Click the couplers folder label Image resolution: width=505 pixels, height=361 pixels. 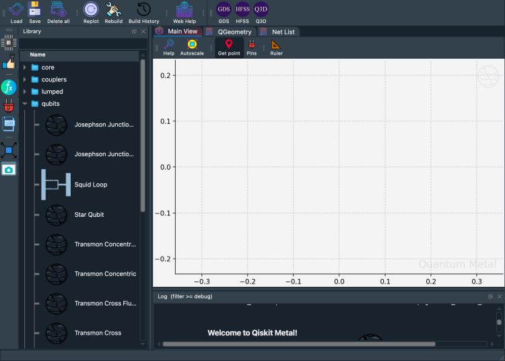(54, 79)
